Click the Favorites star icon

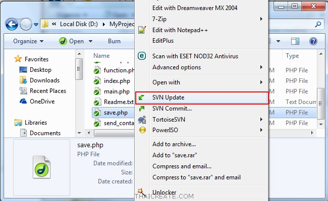click(x=18, y=59)
